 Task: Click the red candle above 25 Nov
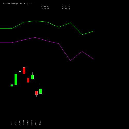[x=28, y=80]
